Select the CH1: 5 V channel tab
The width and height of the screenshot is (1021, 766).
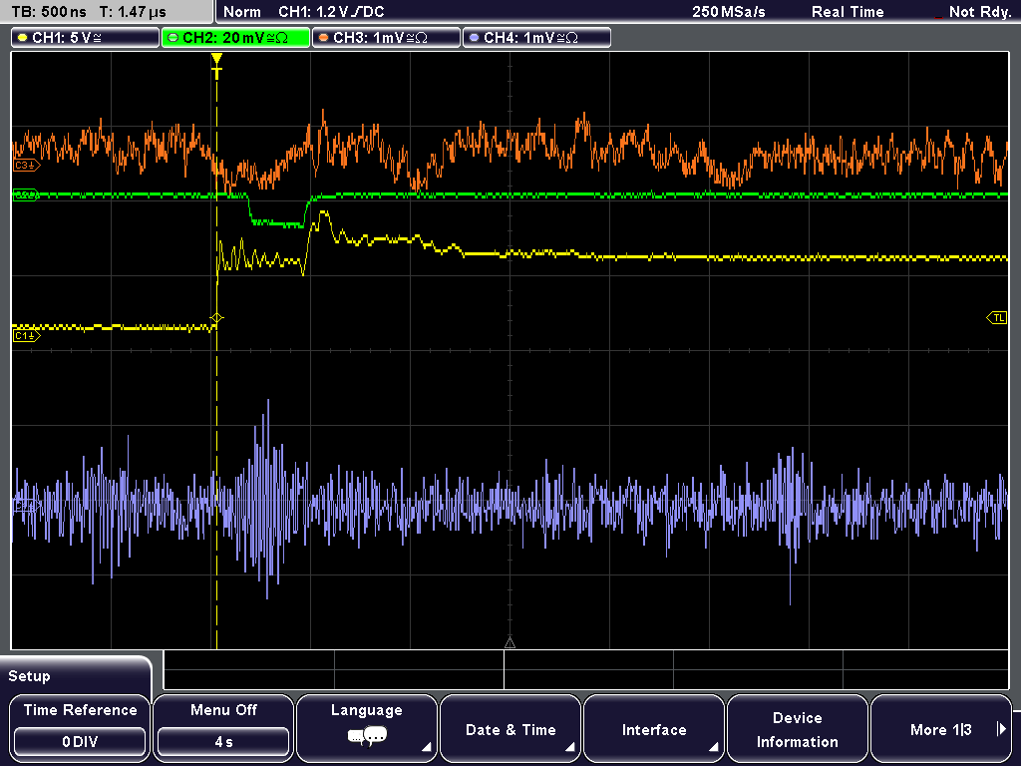pyautogui.click(x=86, y=38)
